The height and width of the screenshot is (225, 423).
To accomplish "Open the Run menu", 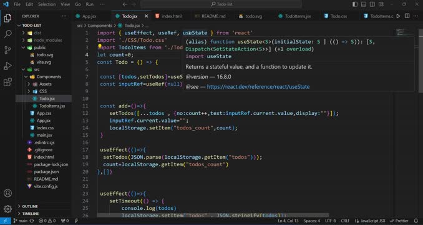I will coord(90,4).
